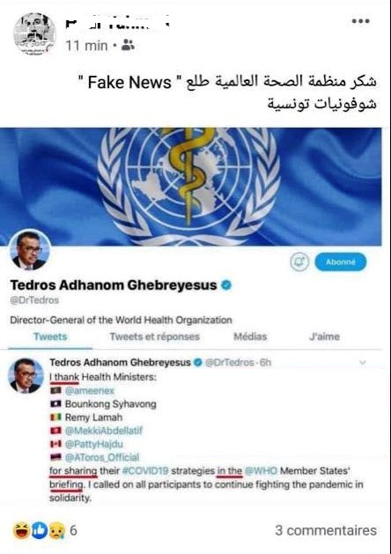
Task: Click the friends audience icon beside 11 min
Action: coord(128,45)
